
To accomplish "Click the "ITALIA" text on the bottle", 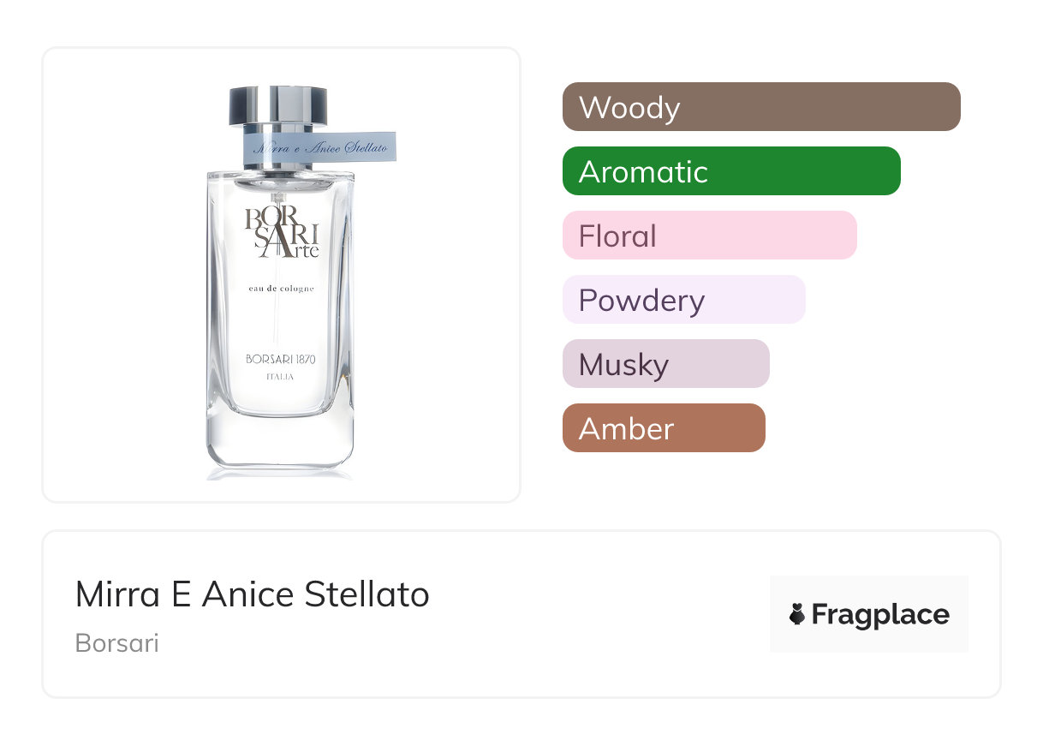I will point(281,378).
